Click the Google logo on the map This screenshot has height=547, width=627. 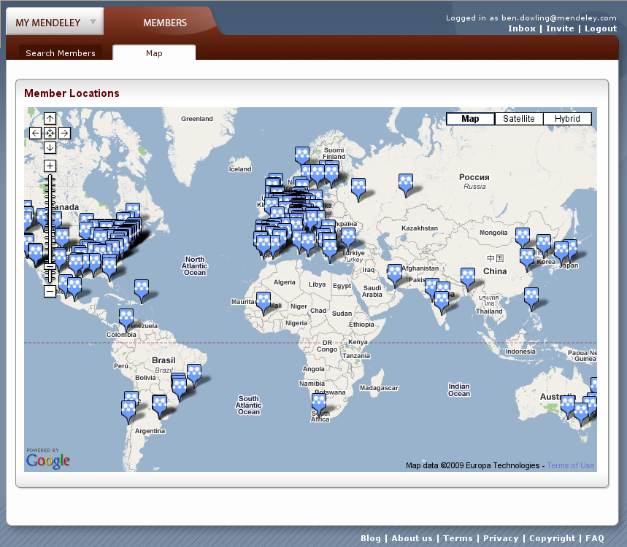tap(48, 460)
